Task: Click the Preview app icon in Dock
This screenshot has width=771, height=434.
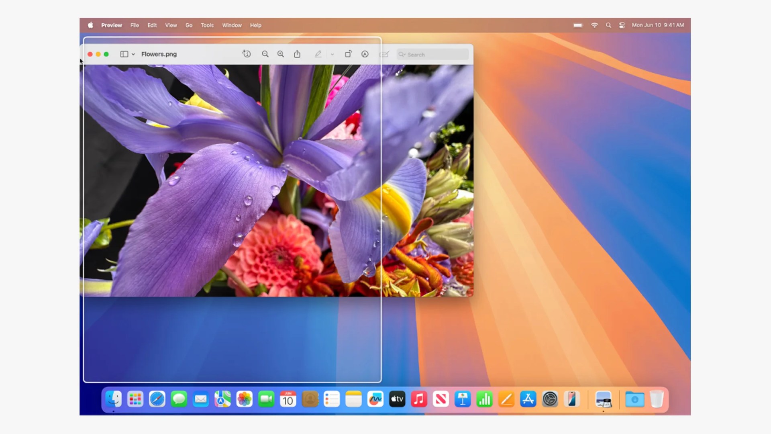Action: pyautogui.click(x=604, y=399)
